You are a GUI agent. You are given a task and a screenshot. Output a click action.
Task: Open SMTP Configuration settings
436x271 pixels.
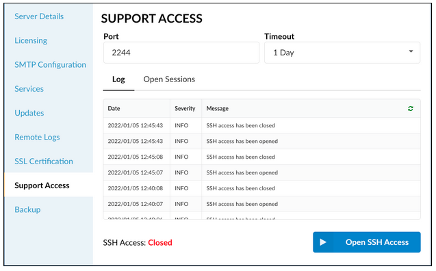(x=51, y=65)
